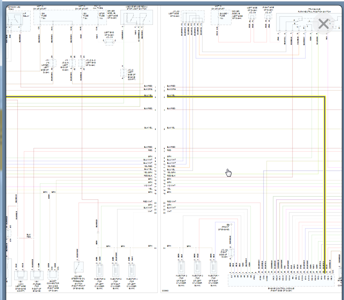Click the Engine Control Module label

(281, 289)
